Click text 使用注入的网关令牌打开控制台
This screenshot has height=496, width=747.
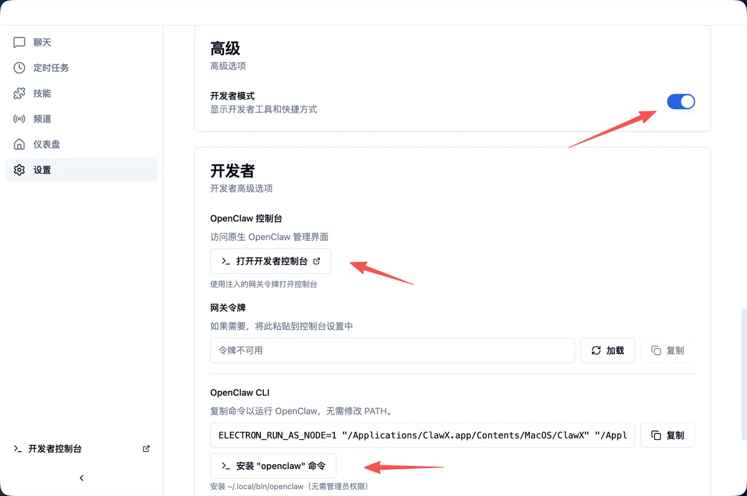[264, 284]
